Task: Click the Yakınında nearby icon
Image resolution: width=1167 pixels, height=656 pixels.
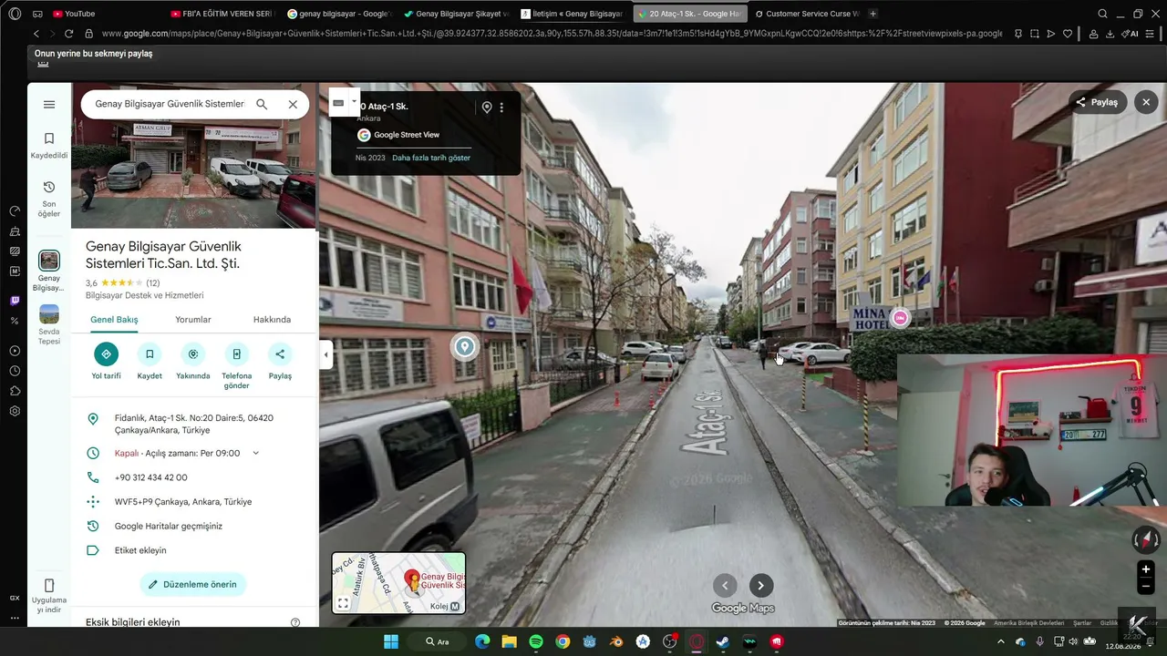Action: point(193,354)
